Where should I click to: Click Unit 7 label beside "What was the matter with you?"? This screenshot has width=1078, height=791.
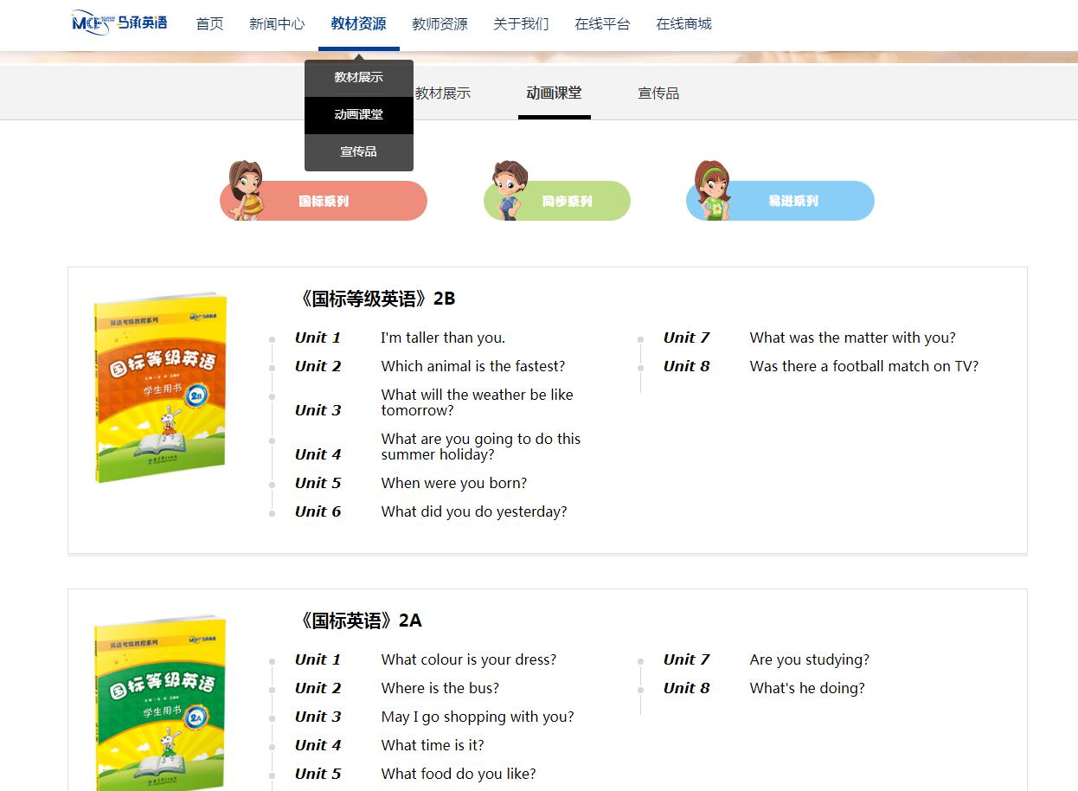tap(687, 338)
